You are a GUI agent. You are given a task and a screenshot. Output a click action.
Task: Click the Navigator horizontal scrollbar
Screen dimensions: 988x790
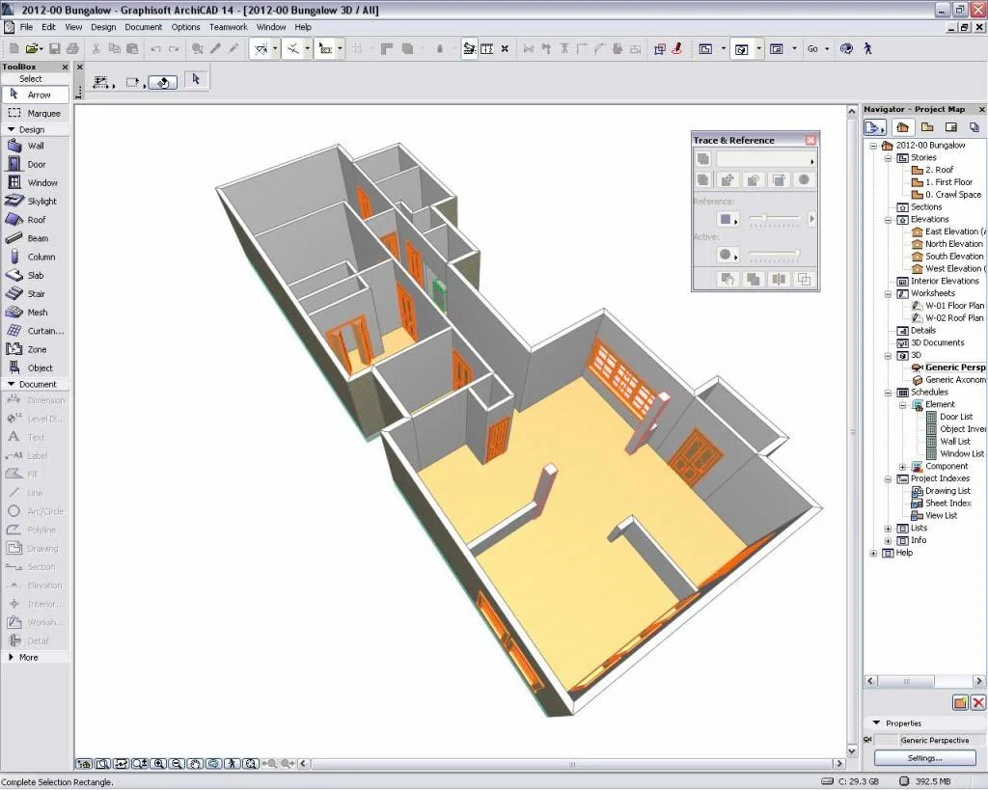(x=924, y=681)
